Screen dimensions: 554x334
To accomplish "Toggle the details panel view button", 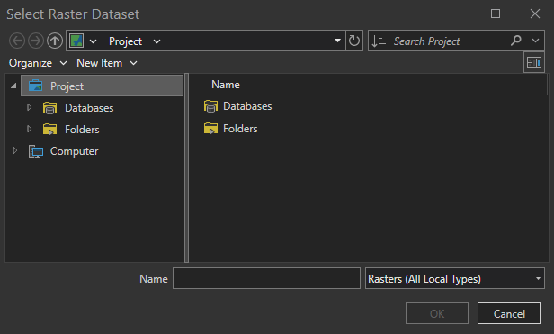I will click(534, 63).
